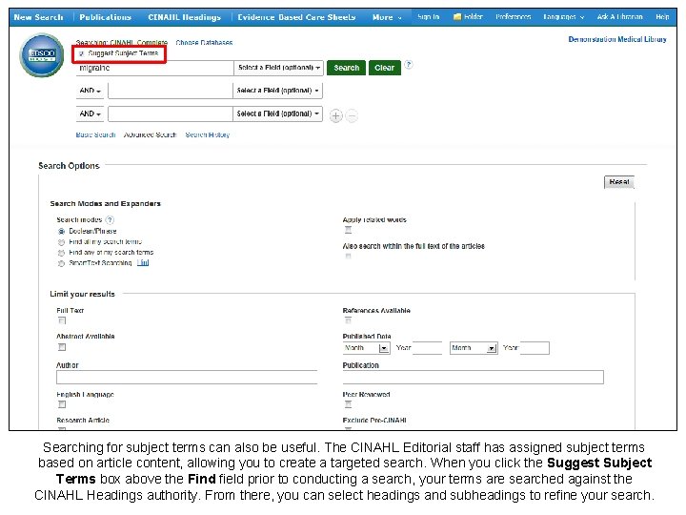The image size is (686, 515).
Task: Click the Advanced Search link
Action: click(151, 134)
